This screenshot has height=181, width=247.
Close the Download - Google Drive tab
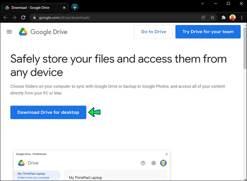pyautogui.click(x=64, y=8)
